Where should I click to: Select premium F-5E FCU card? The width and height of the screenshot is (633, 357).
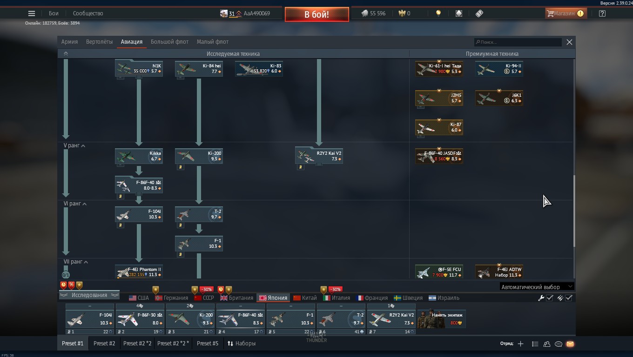(439, 272)
